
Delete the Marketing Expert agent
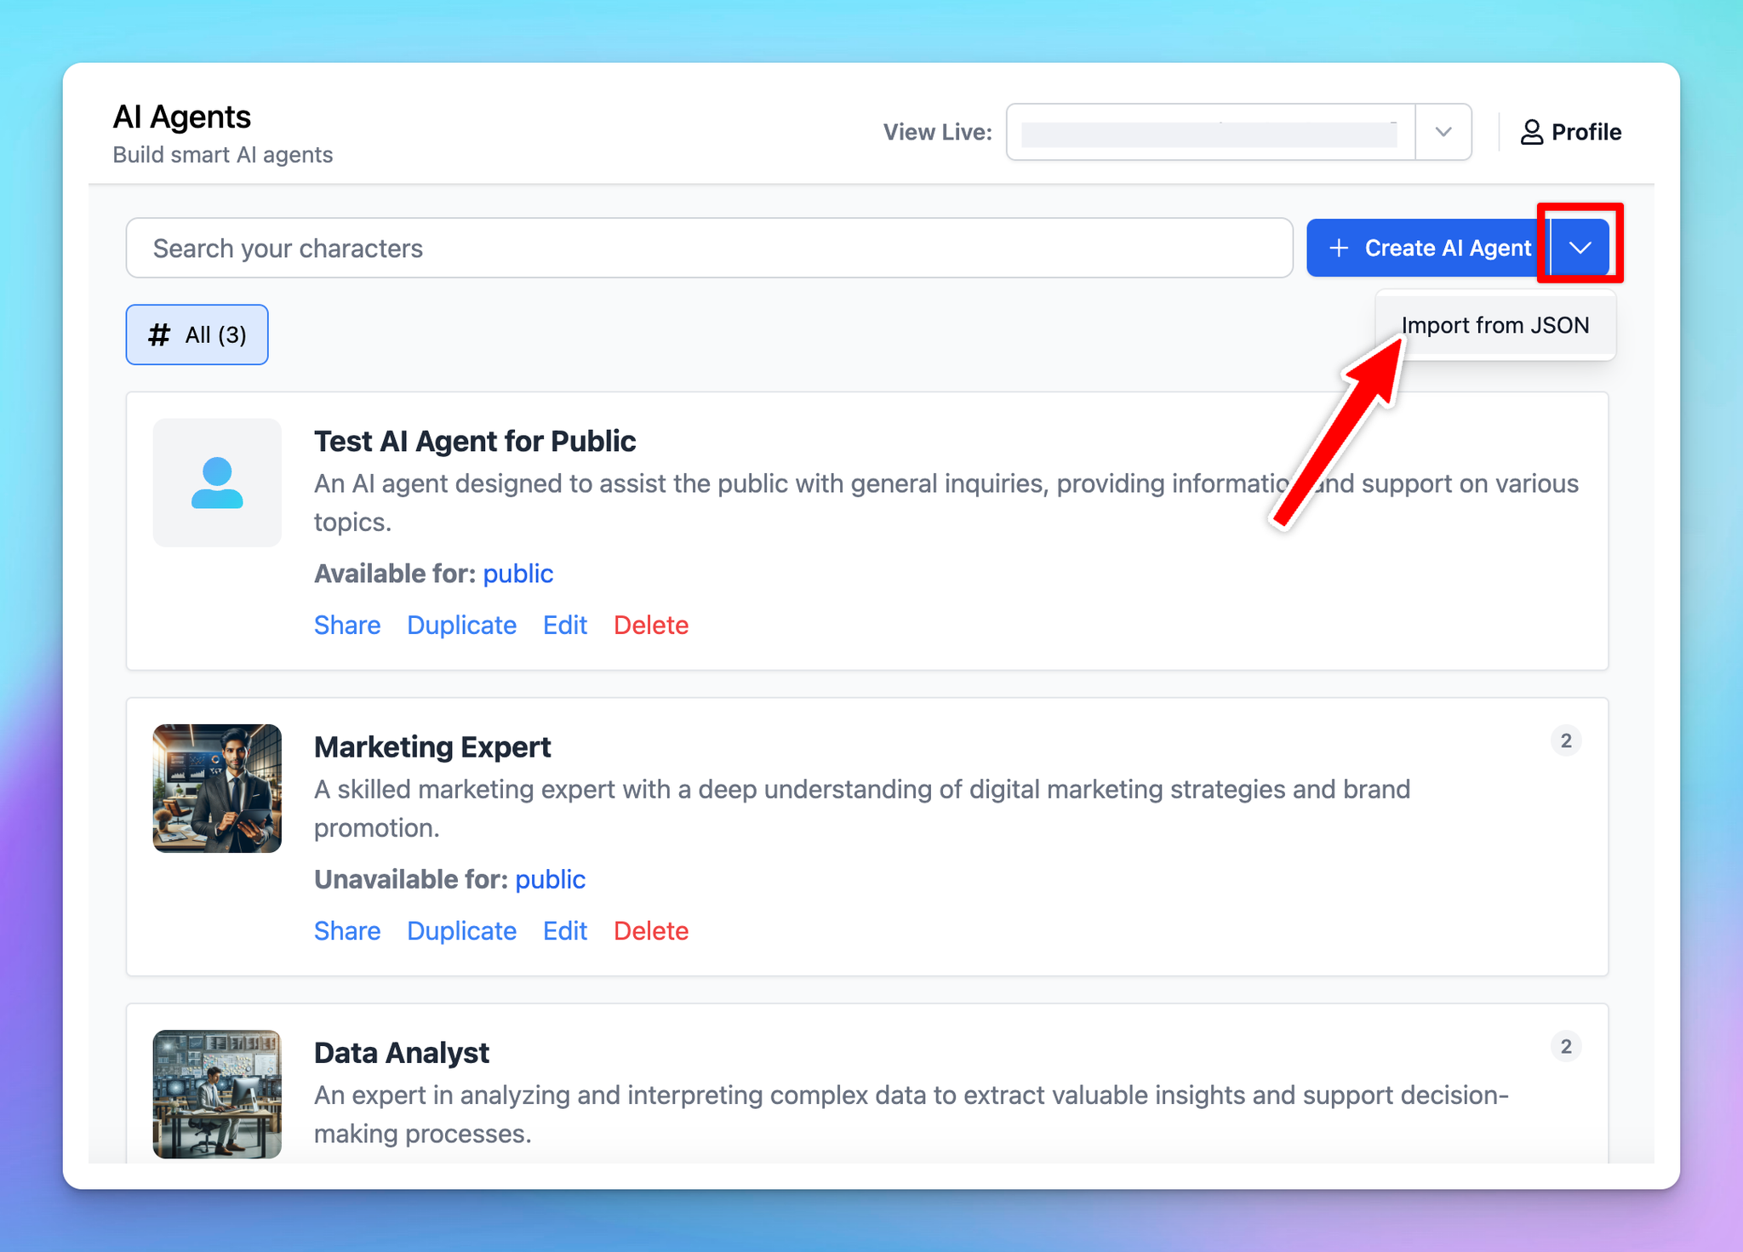point(651,930)
